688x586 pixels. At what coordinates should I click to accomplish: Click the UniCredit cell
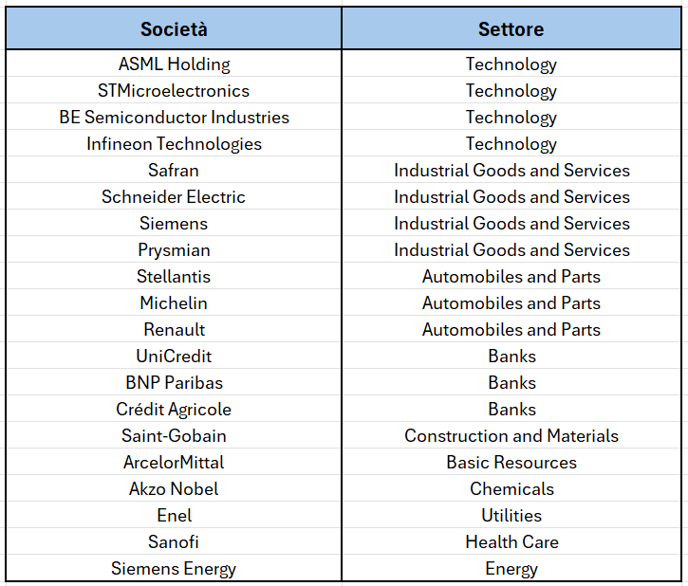[x=174, y=357]
